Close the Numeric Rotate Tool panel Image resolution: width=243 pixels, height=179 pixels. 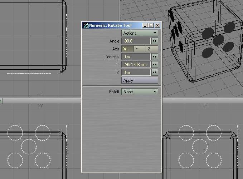click(x=157, y=25)
